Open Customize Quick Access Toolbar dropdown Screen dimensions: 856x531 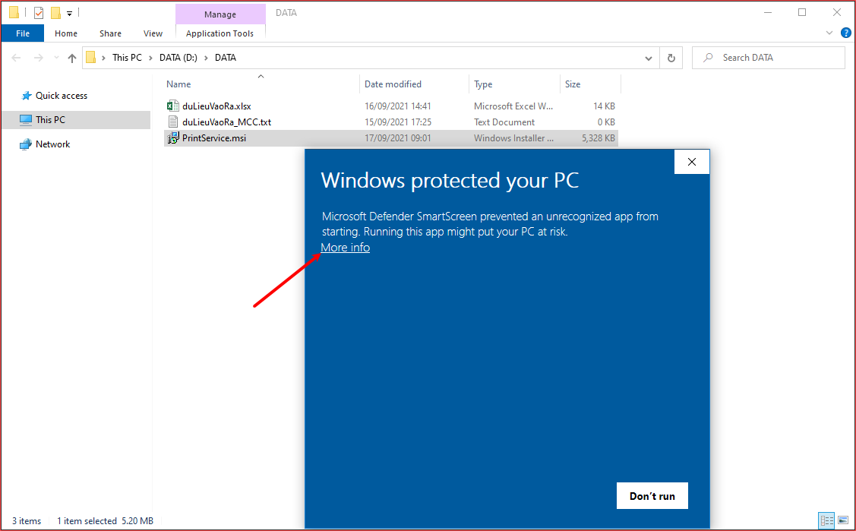[69, 13]
